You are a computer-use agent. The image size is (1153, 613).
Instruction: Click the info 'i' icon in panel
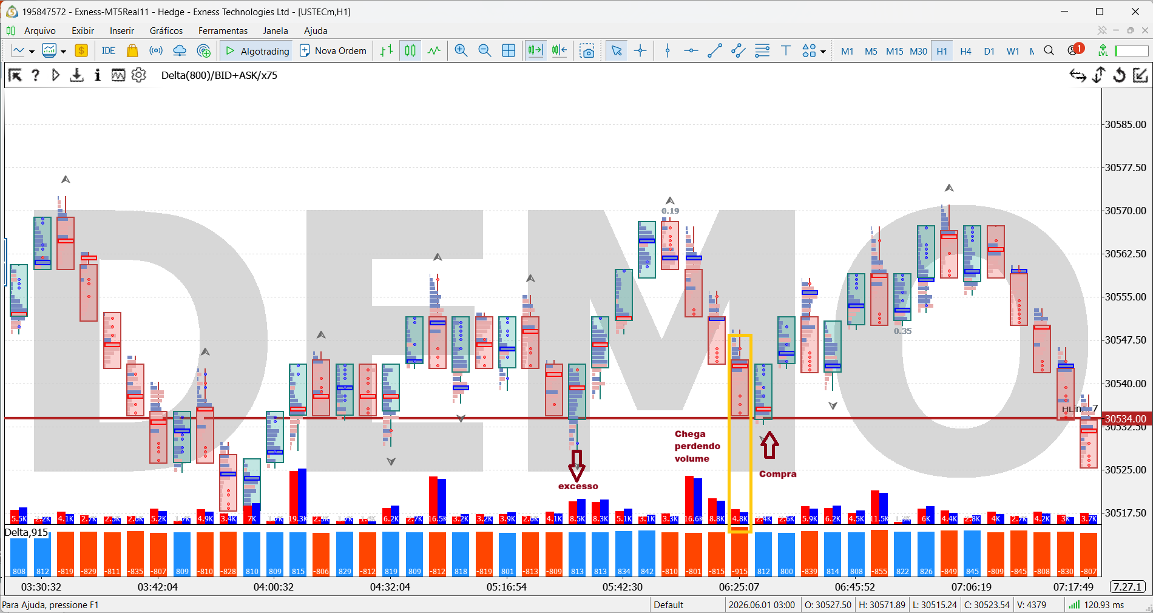click(x=97, y=75)
